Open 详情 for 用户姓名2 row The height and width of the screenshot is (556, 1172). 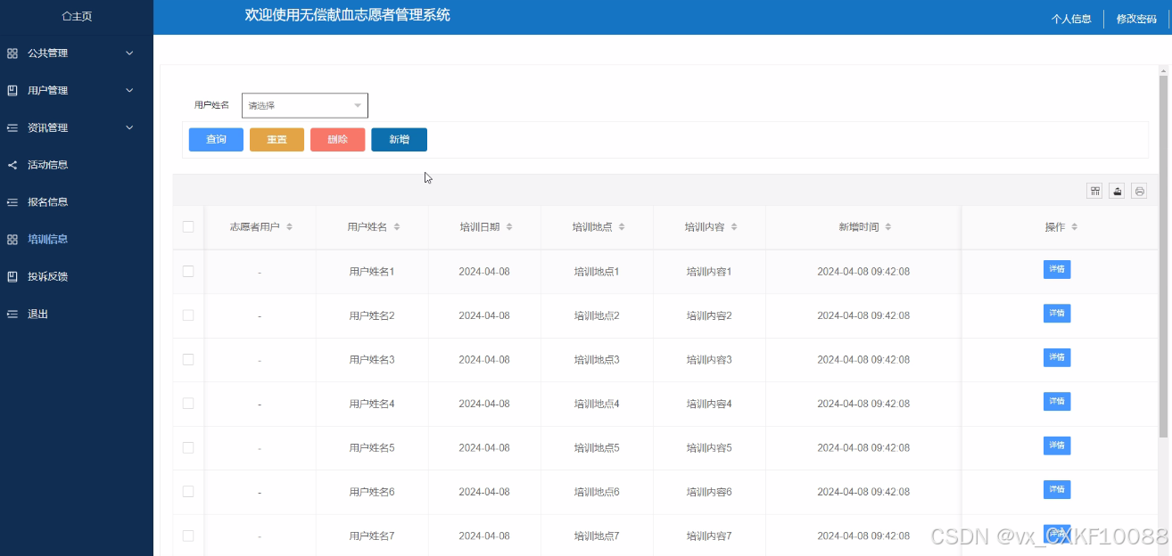point(1057,314)
